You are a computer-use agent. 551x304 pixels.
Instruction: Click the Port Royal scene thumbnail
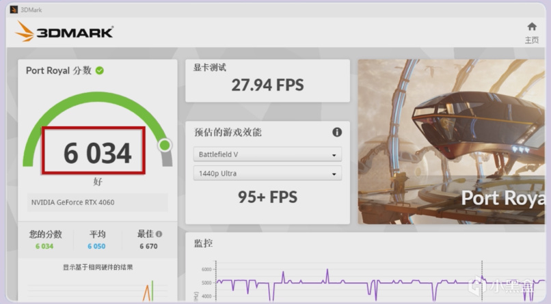pyautogui.click(x=451, y=141)
